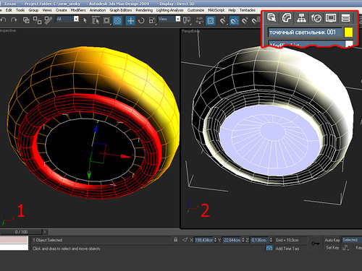The image size is (362, 271).
Task: Click the large key Set Keys icon
Action: click(315, 244)
